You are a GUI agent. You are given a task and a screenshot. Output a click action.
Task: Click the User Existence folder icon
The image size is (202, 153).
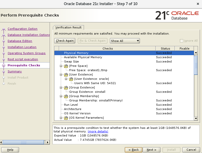[66, 75]
